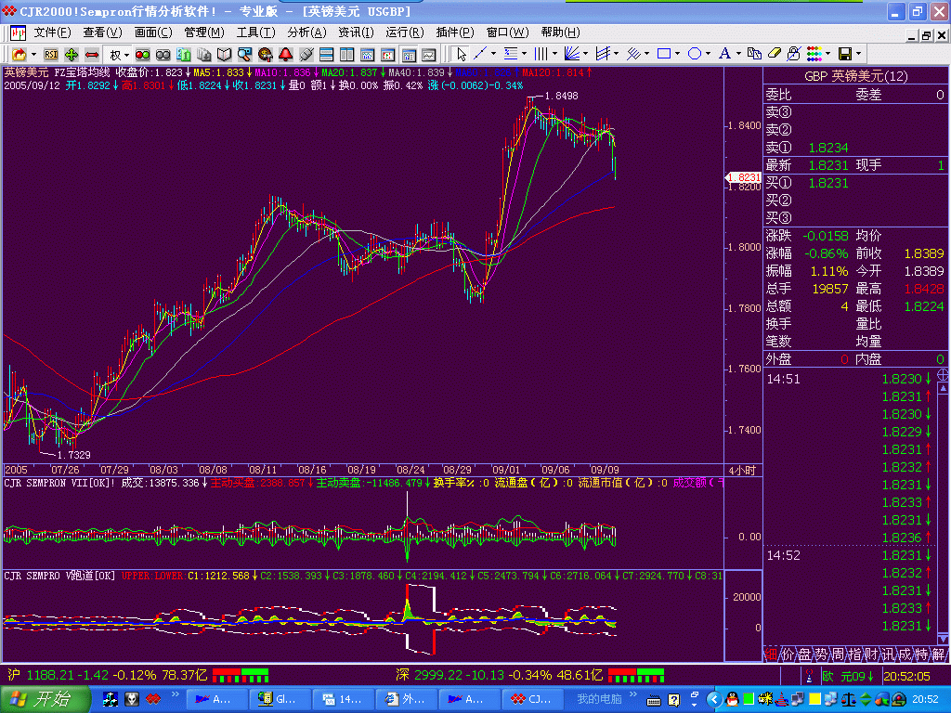Click the 1.7329 low price label
The image size is (951, 713).
click(73, 455)
